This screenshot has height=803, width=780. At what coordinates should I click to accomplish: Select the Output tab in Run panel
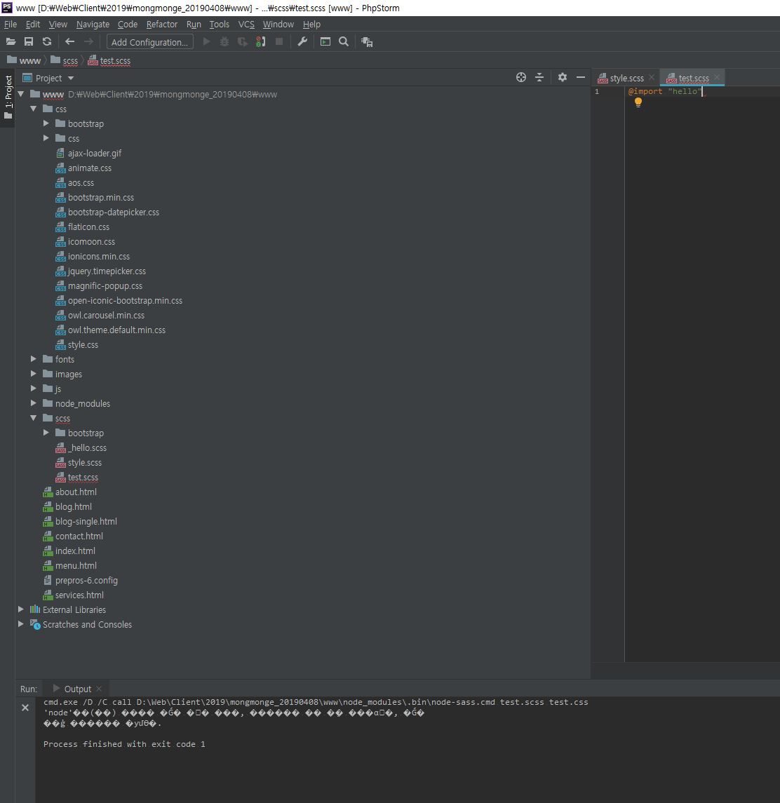pyautogui.click(x=78, y=689)
